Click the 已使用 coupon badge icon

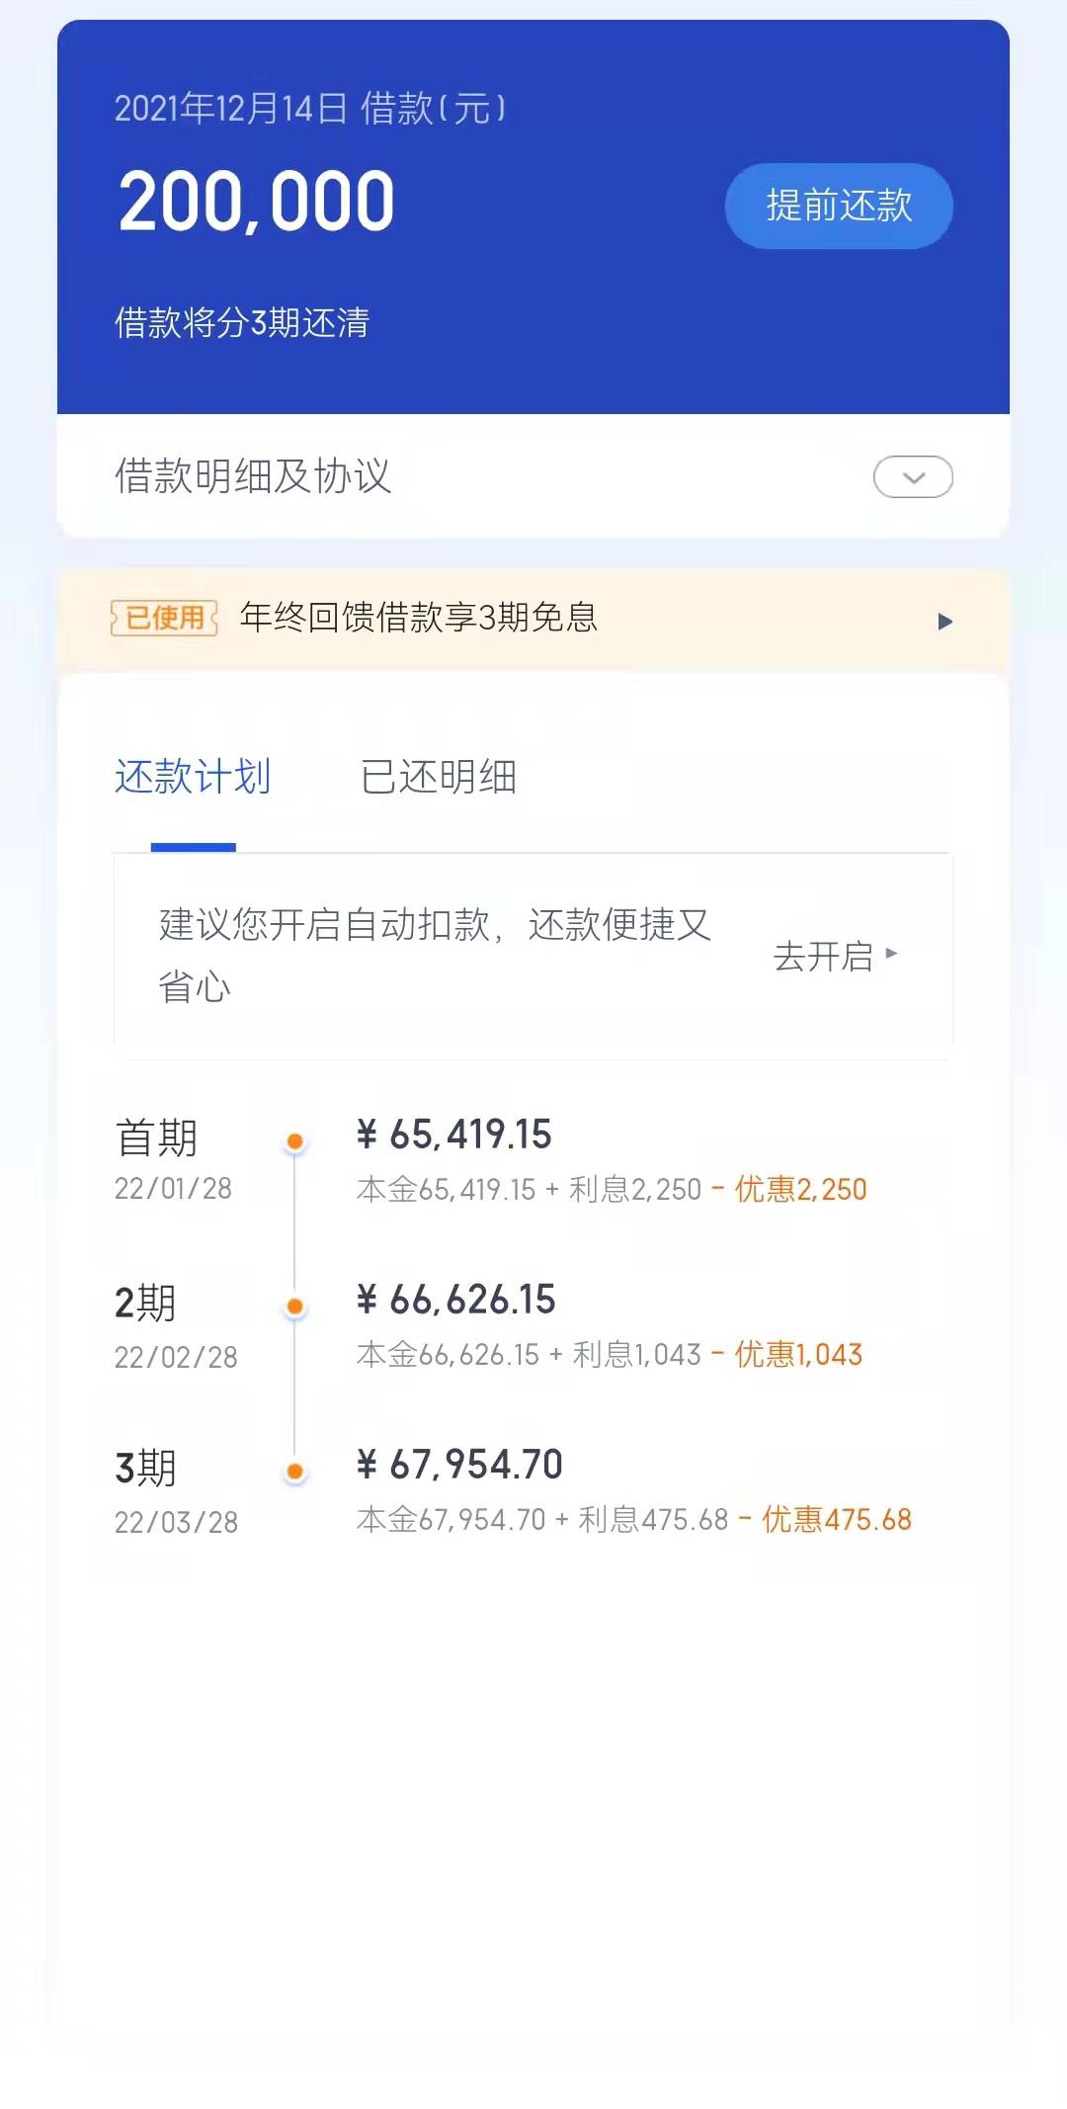click(164, 619)
